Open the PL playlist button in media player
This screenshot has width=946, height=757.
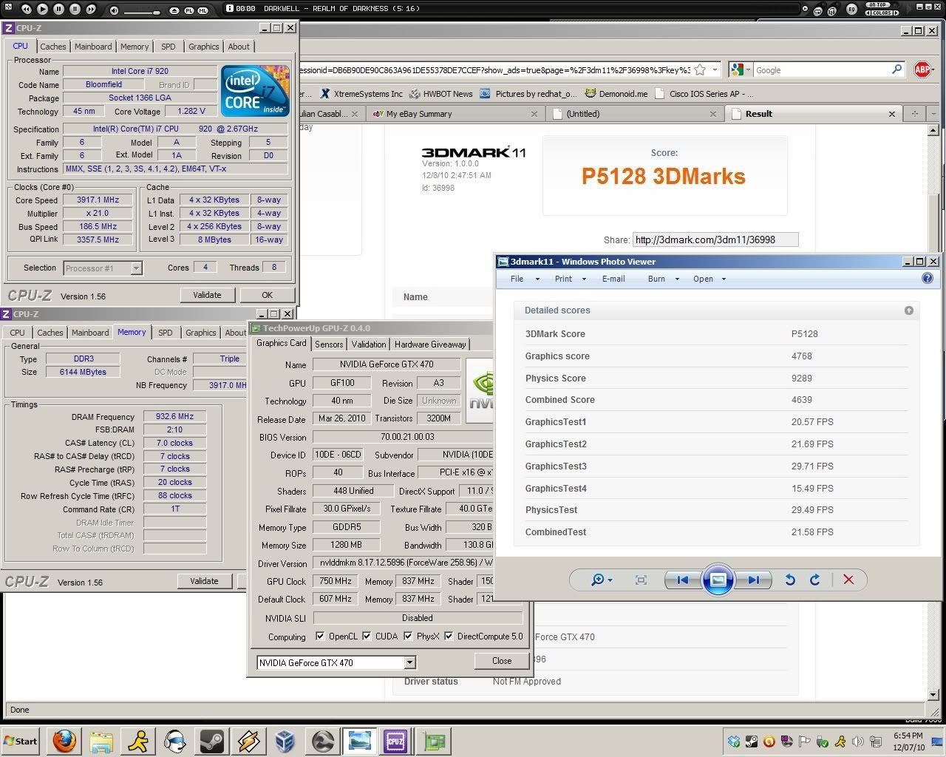(188, 10)
